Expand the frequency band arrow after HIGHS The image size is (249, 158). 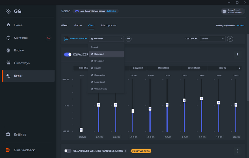pyautogui.click(x=239, y=68)
